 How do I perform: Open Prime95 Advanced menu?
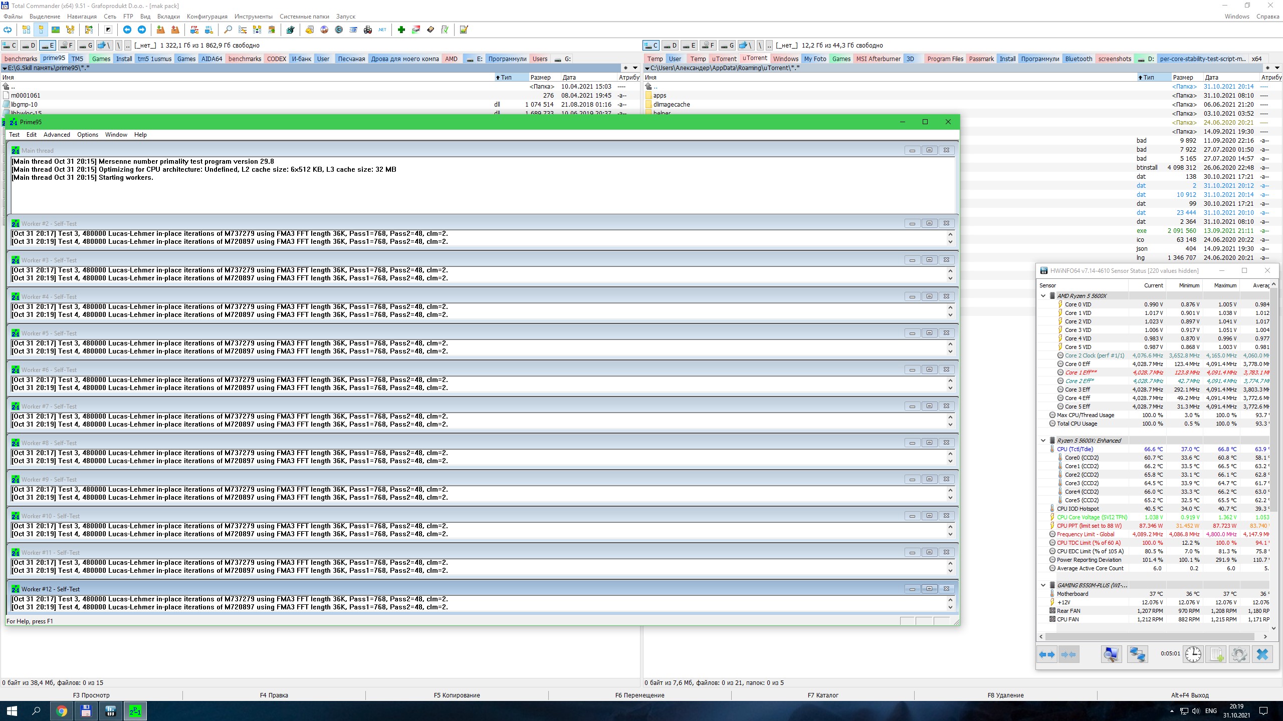(x=57, y=135)
